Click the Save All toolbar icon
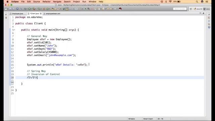 click(x=13, y=9)
